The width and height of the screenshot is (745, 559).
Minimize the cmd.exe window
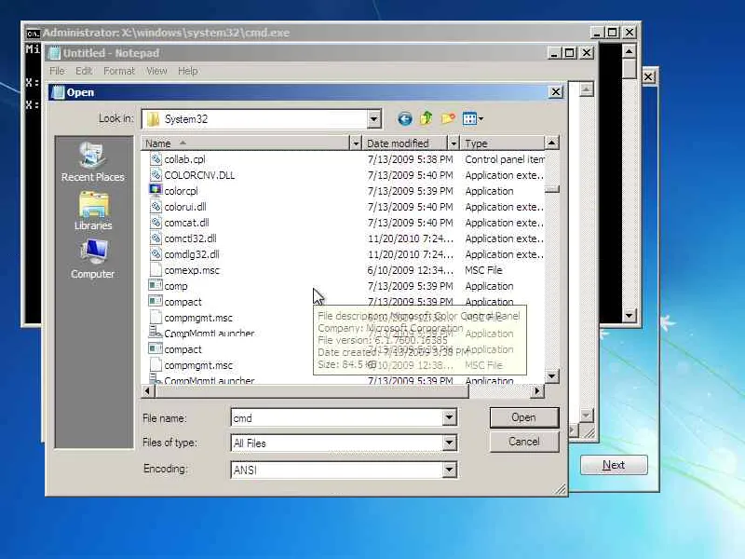597,33
